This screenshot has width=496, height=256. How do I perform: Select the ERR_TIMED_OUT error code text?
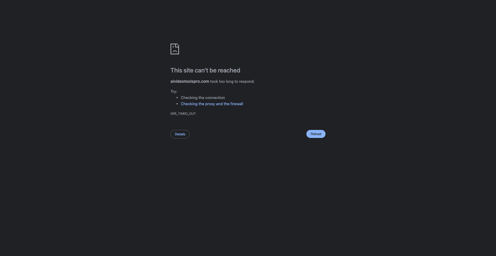click(x=183, y=114)
